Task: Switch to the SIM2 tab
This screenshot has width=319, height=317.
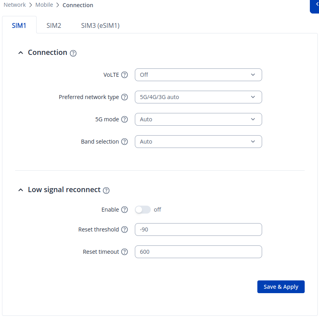Action: (x=54, y=25)
